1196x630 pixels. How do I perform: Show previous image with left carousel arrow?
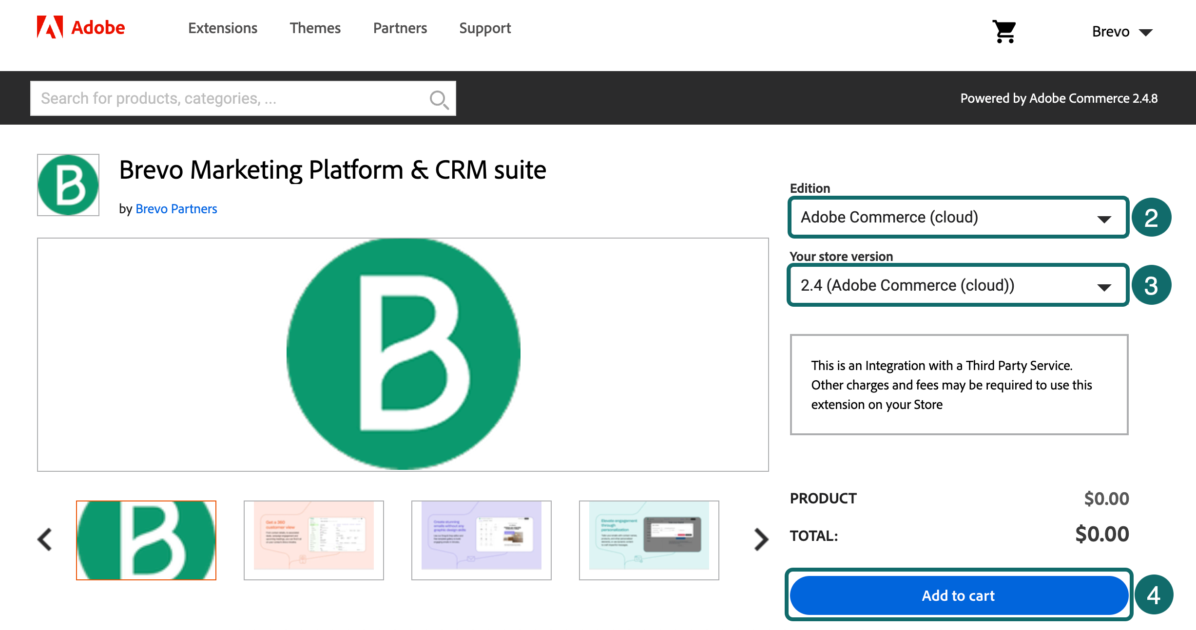tap(44, 538)
